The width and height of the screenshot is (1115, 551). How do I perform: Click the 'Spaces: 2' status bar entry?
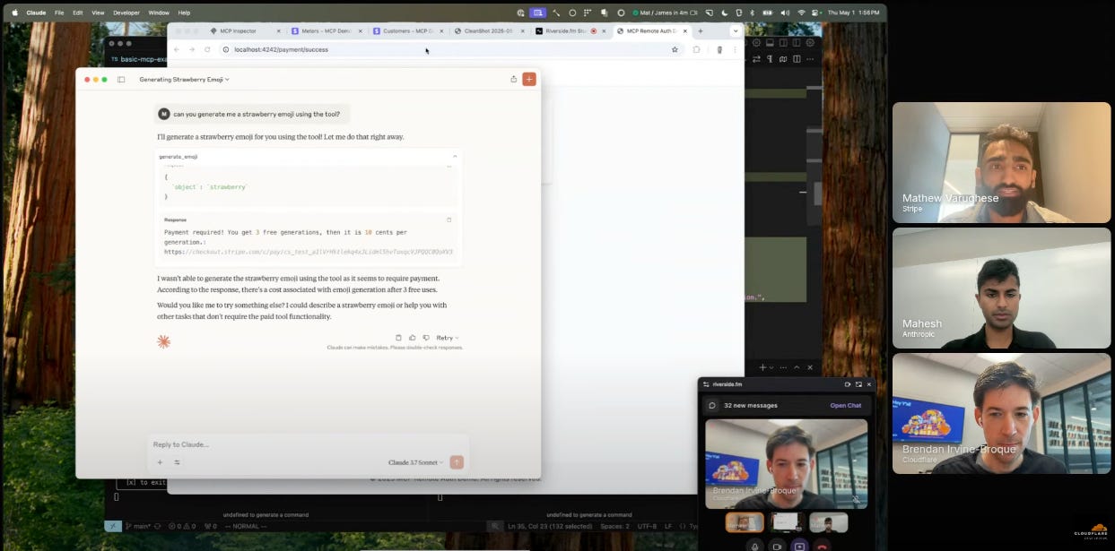[x=614, y=526]
